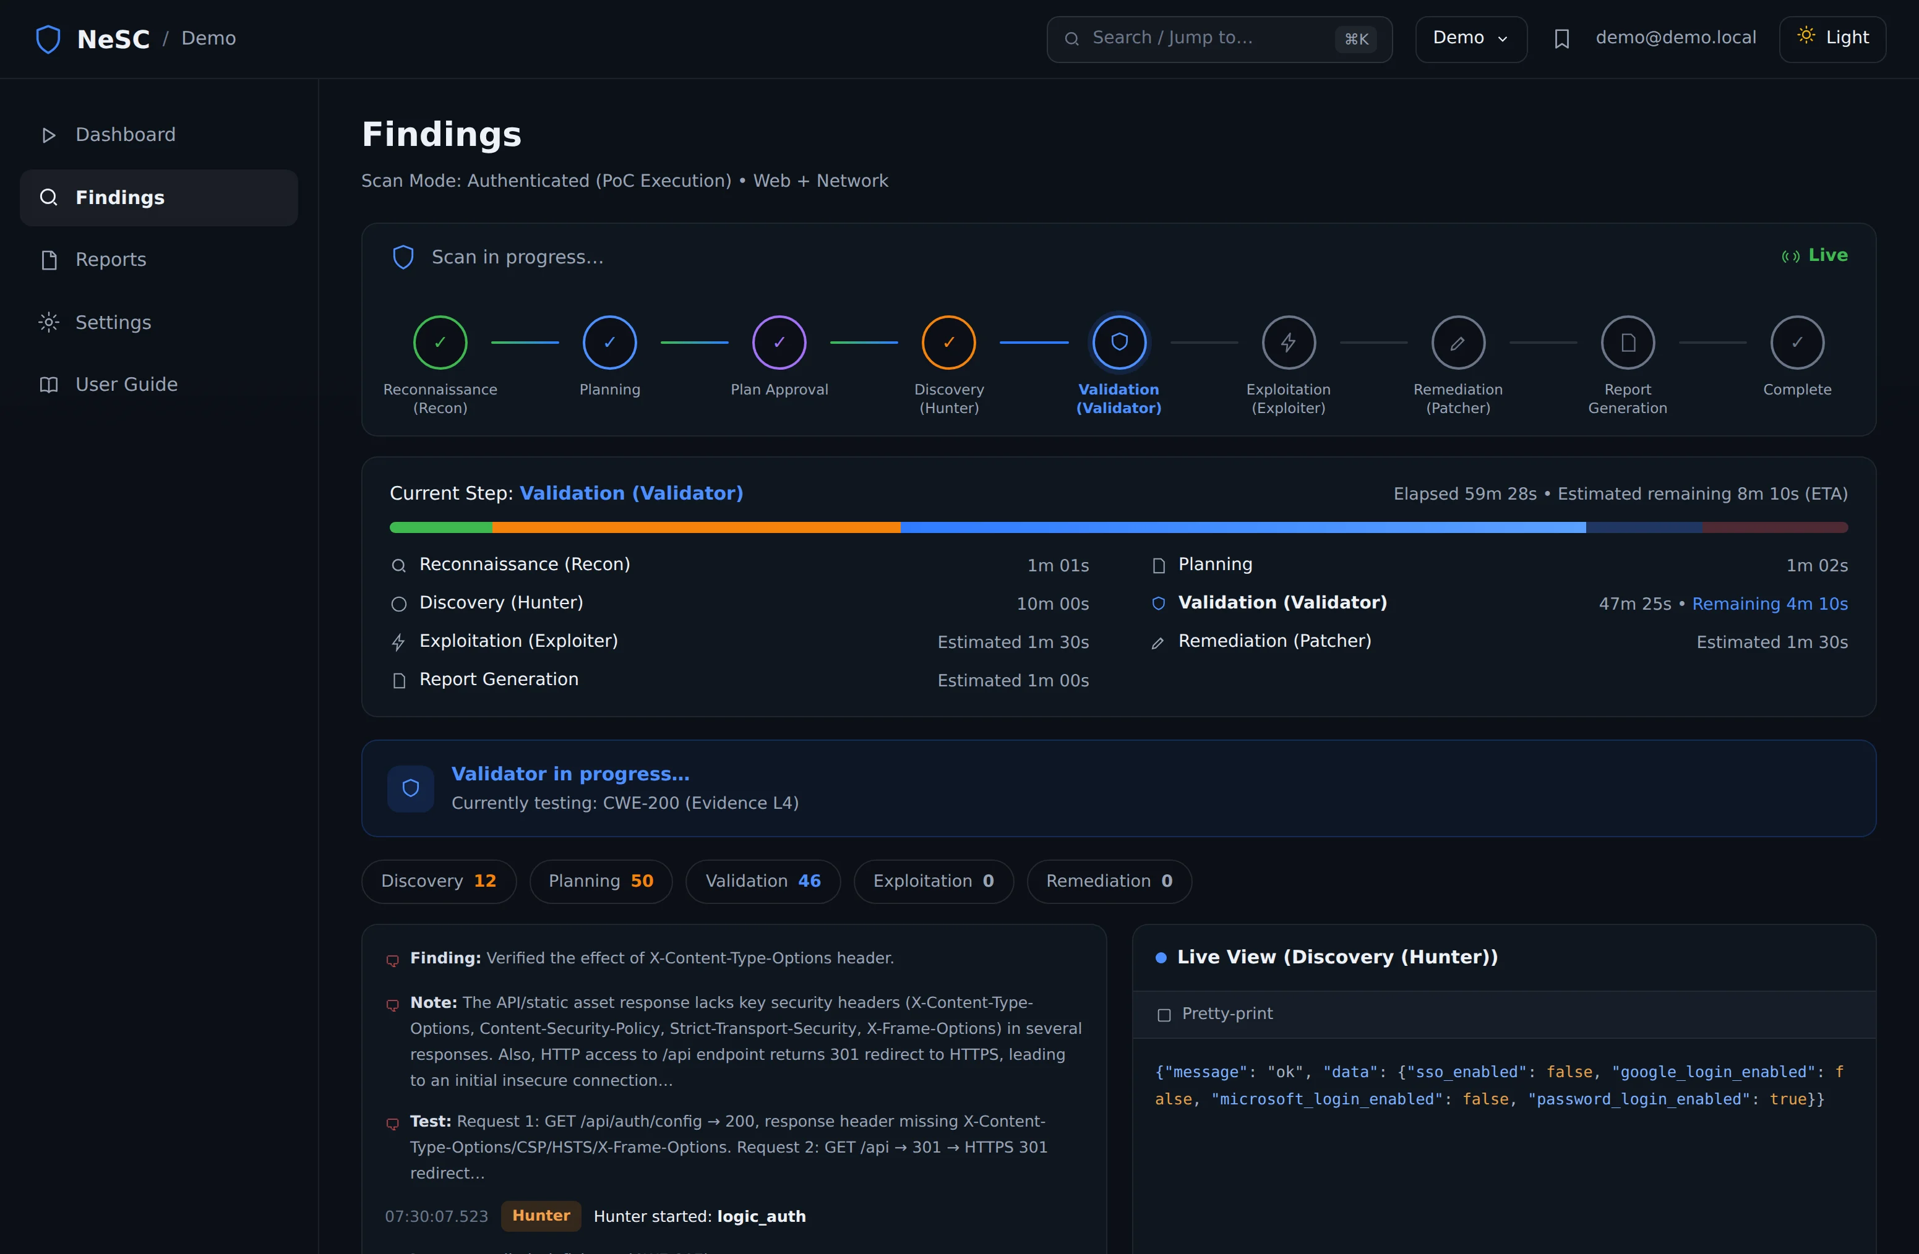Click the 10m 00s Discovery duration
The height and width of the screenshot is (1254, 1919).
(1052, 604)
